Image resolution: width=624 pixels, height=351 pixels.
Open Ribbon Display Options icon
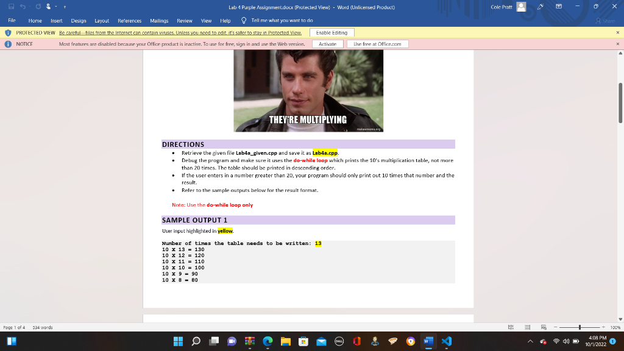click(559, 7)
